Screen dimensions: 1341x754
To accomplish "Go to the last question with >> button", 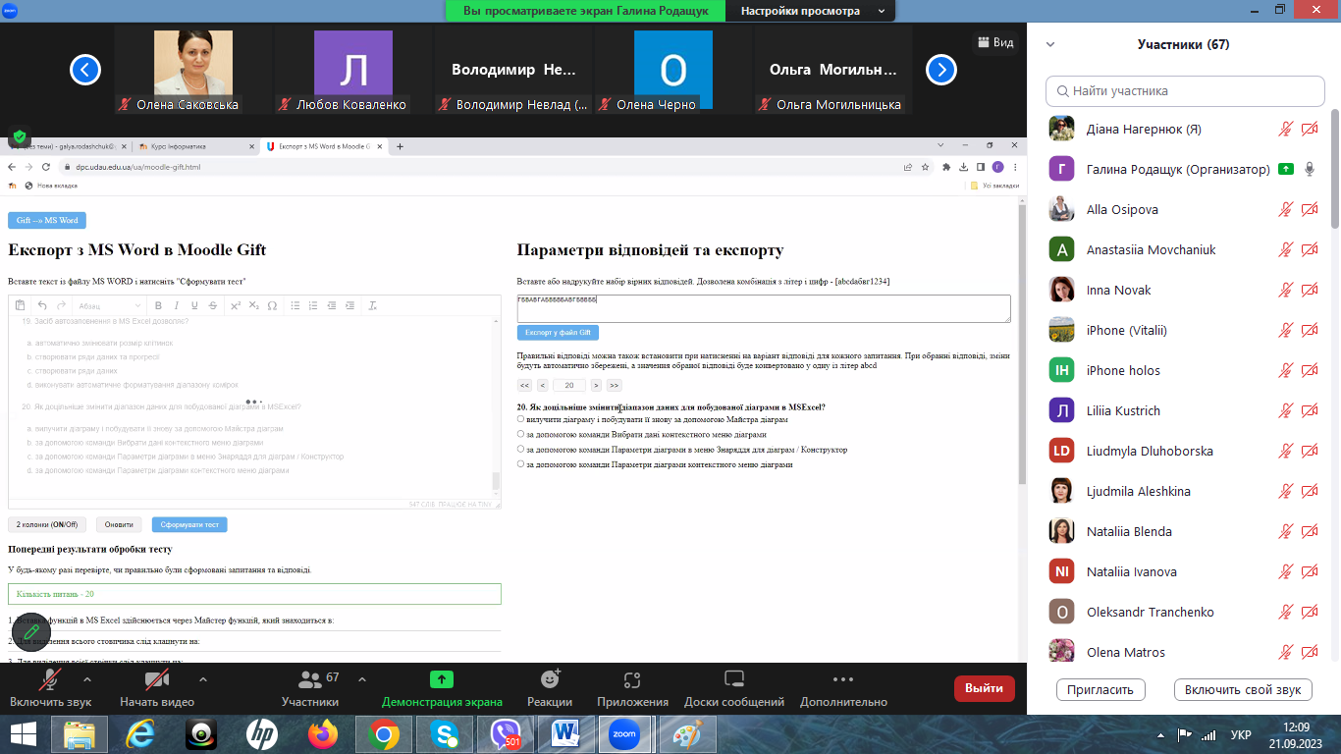I will tap(614, 385).
